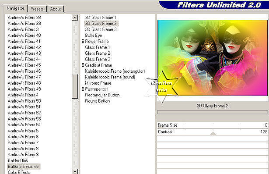The width and height of the screenshot is (269, 174).
Task: Select the Navigator tab
Action: 15,8
